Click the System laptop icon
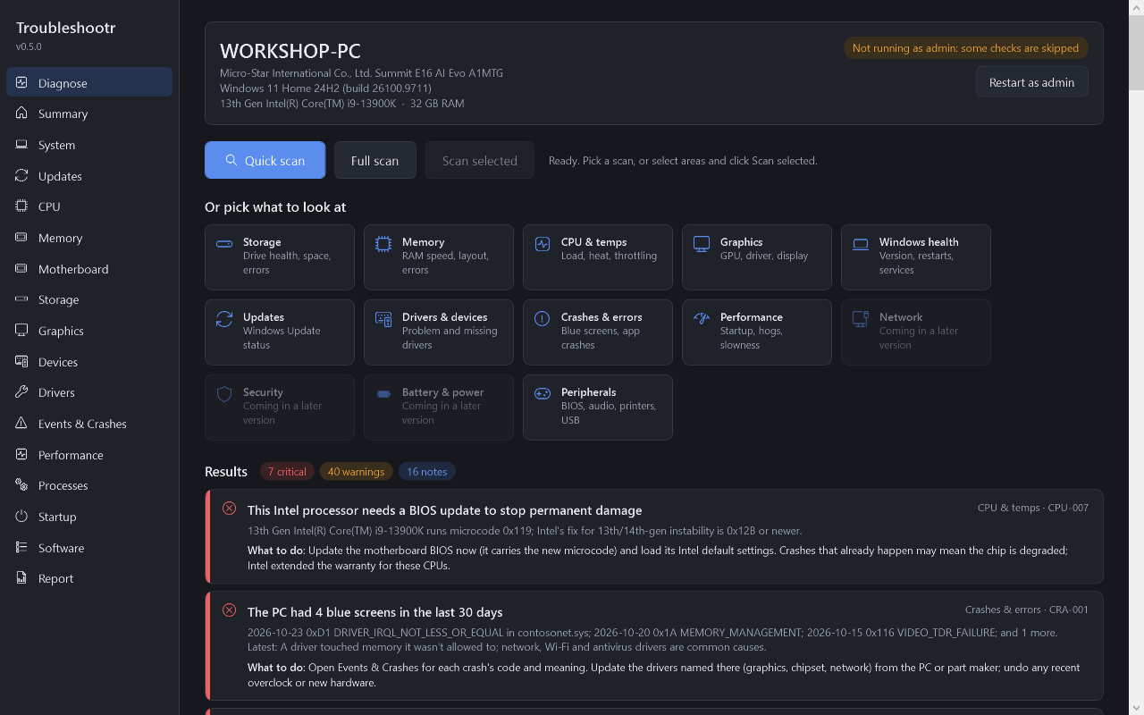 (21, 145)
